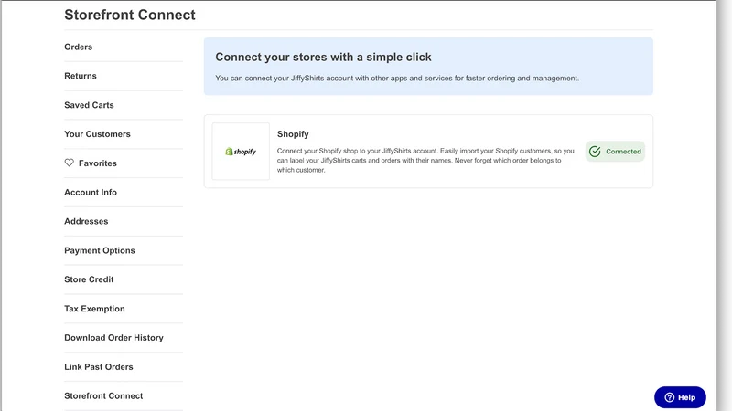Click the green checkmark icon in Connected

595,152
